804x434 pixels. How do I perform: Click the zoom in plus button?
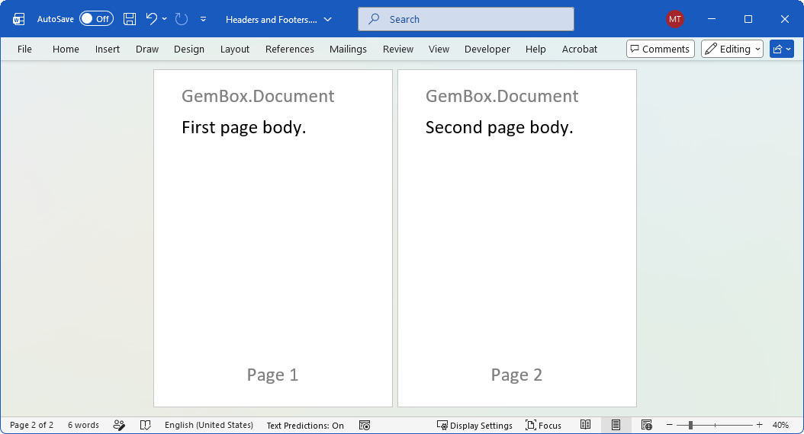point(760,426)
